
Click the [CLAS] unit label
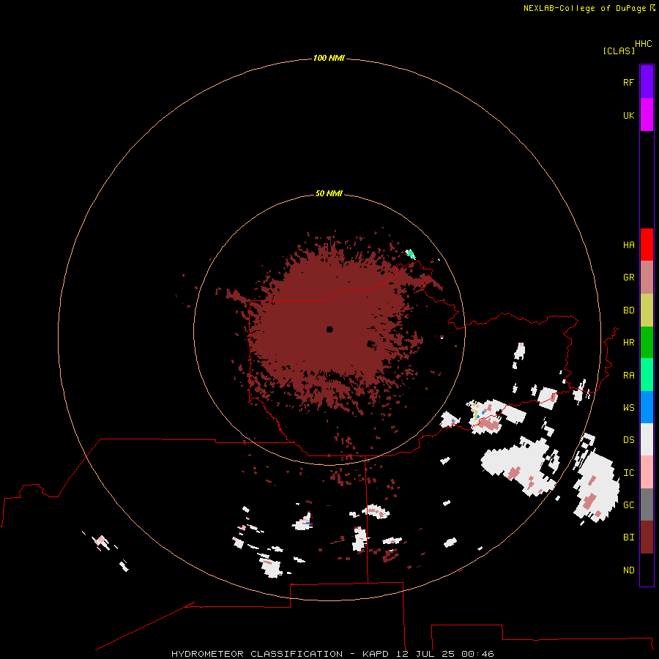pyautogui.click(x=619, y=51)
